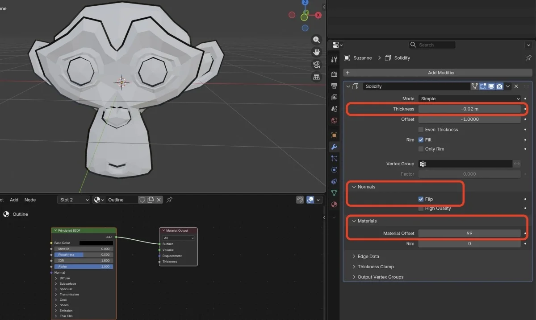
Task: Click the blue Z axis on gizmo
Action: coord(306,2)
